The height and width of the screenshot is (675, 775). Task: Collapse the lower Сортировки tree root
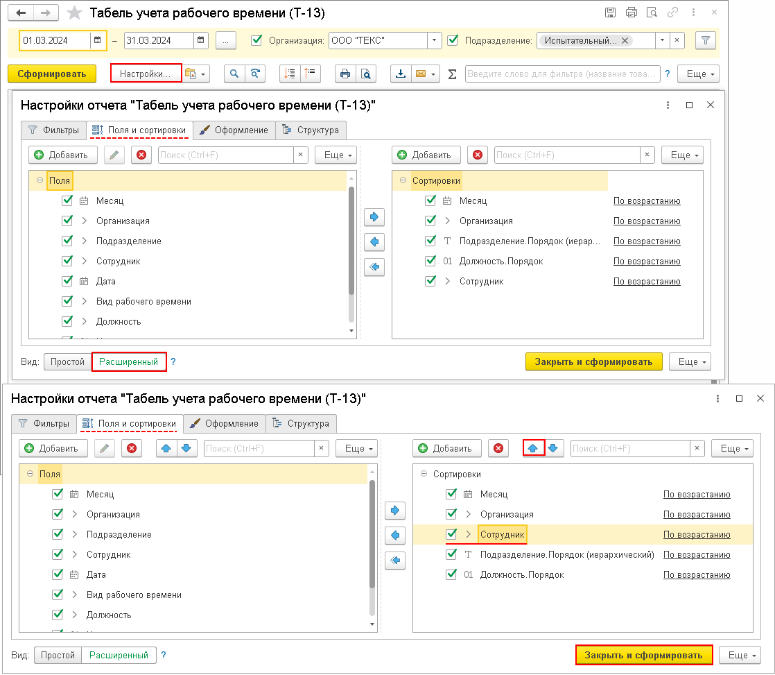point(424,474)
